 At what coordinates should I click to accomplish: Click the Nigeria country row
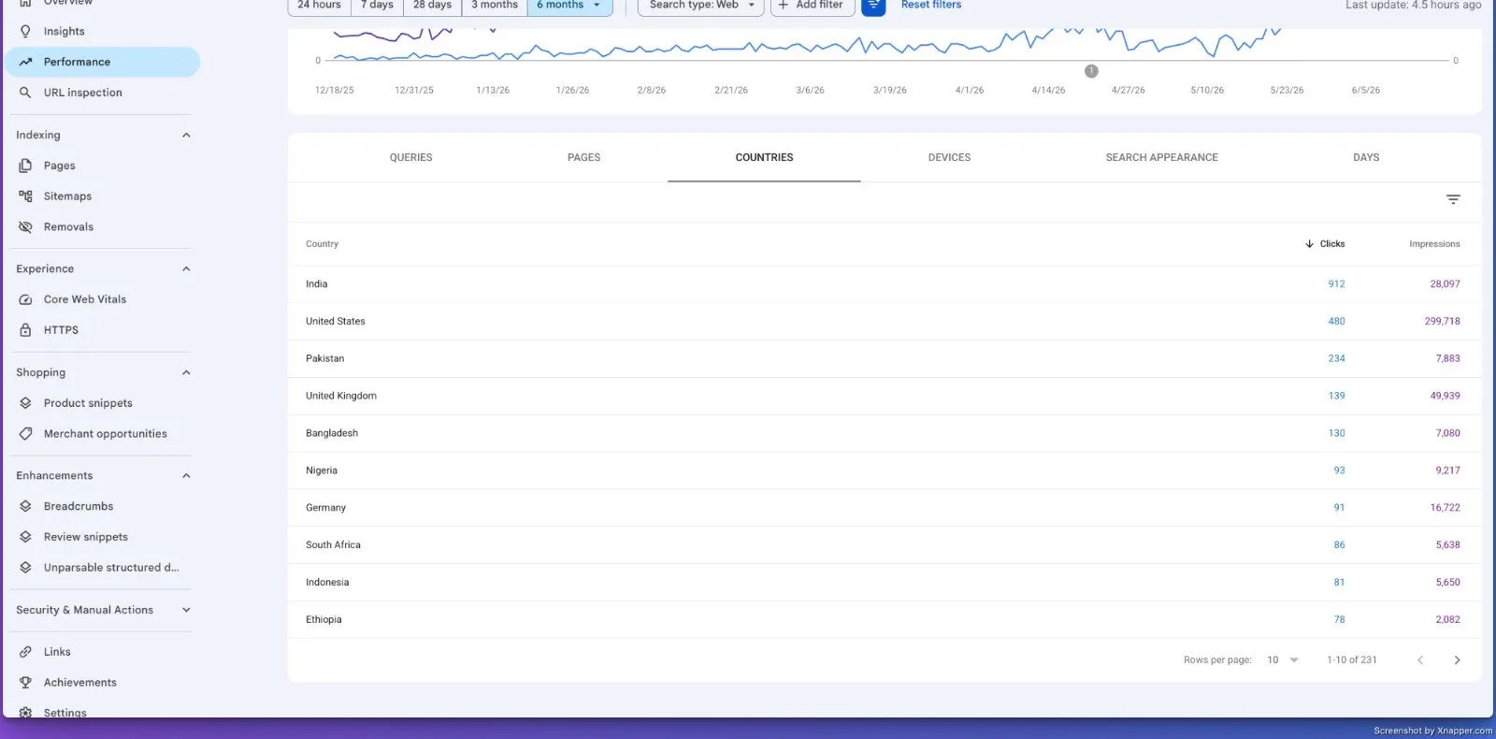point(884,471)
